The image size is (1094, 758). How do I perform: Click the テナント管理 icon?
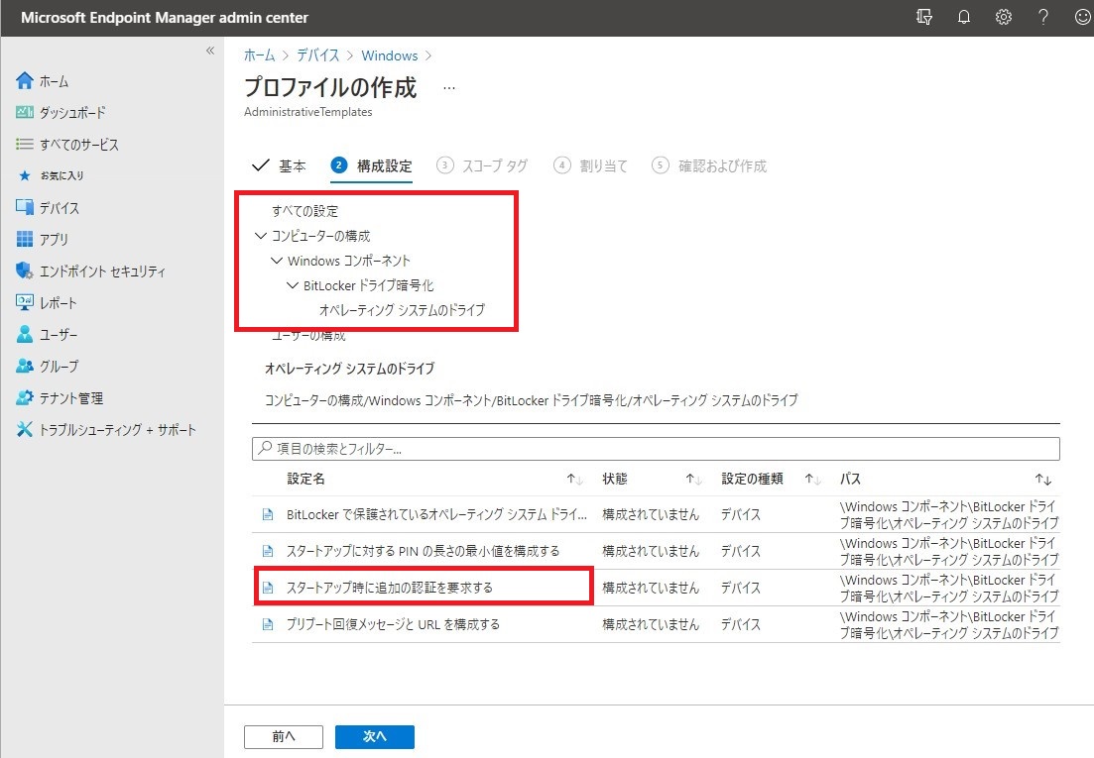25,397
